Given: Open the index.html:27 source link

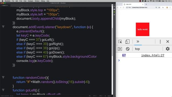Looking at the screenshot, I should click(x=153, y=55).
